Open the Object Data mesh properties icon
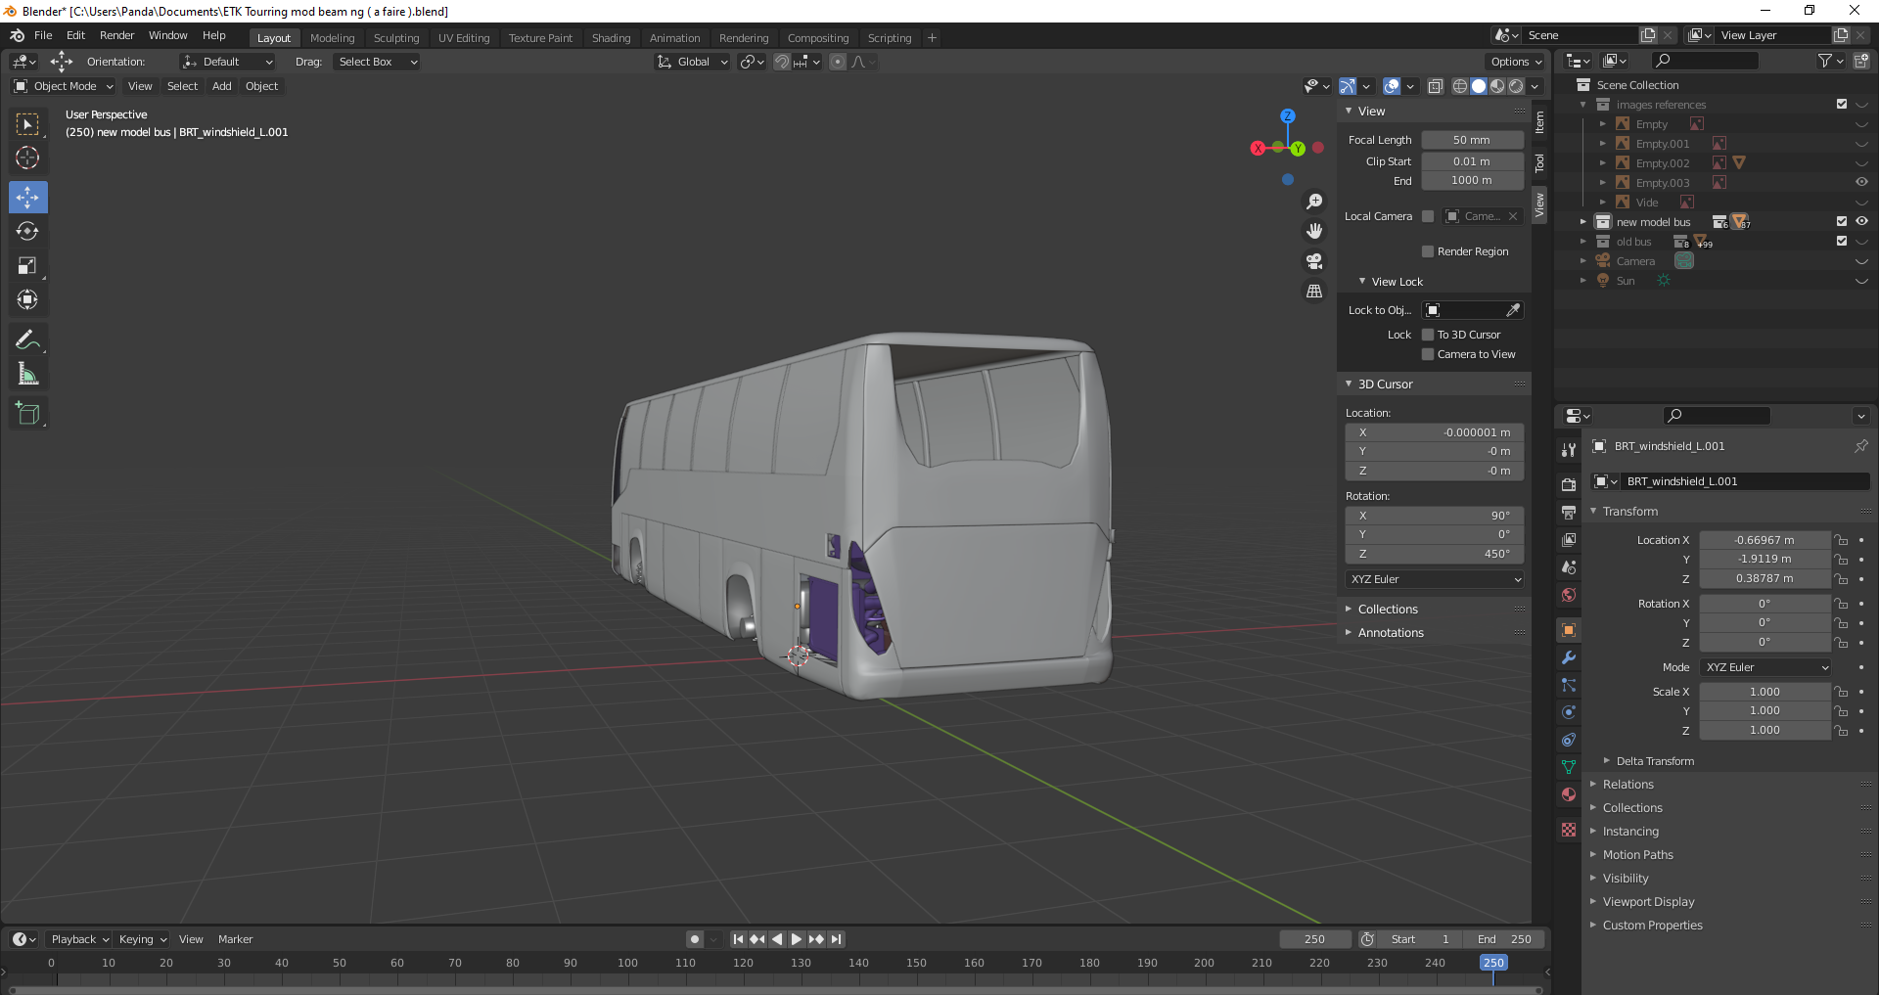This screenshot has height=995, width=1879. (x=1569, y=767)
